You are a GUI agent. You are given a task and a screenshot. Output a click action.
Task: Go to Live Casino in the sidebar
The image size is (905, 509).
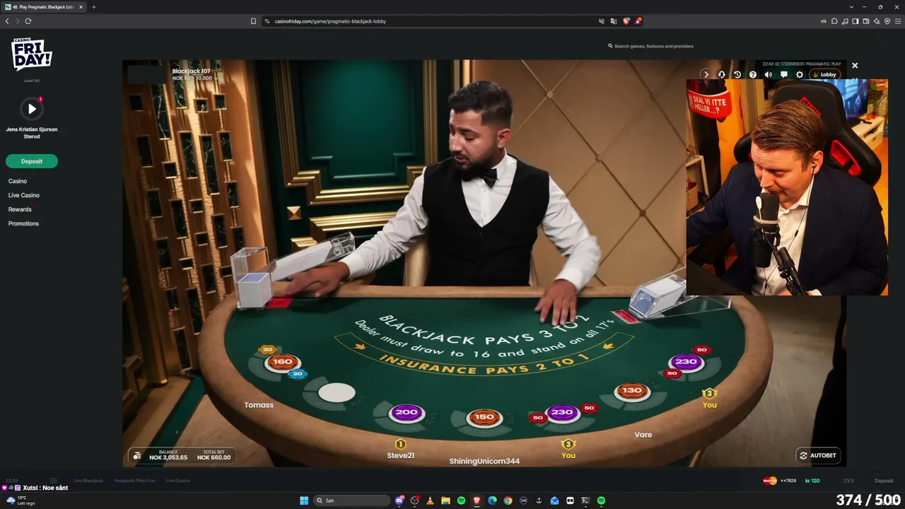pos(24,195)
